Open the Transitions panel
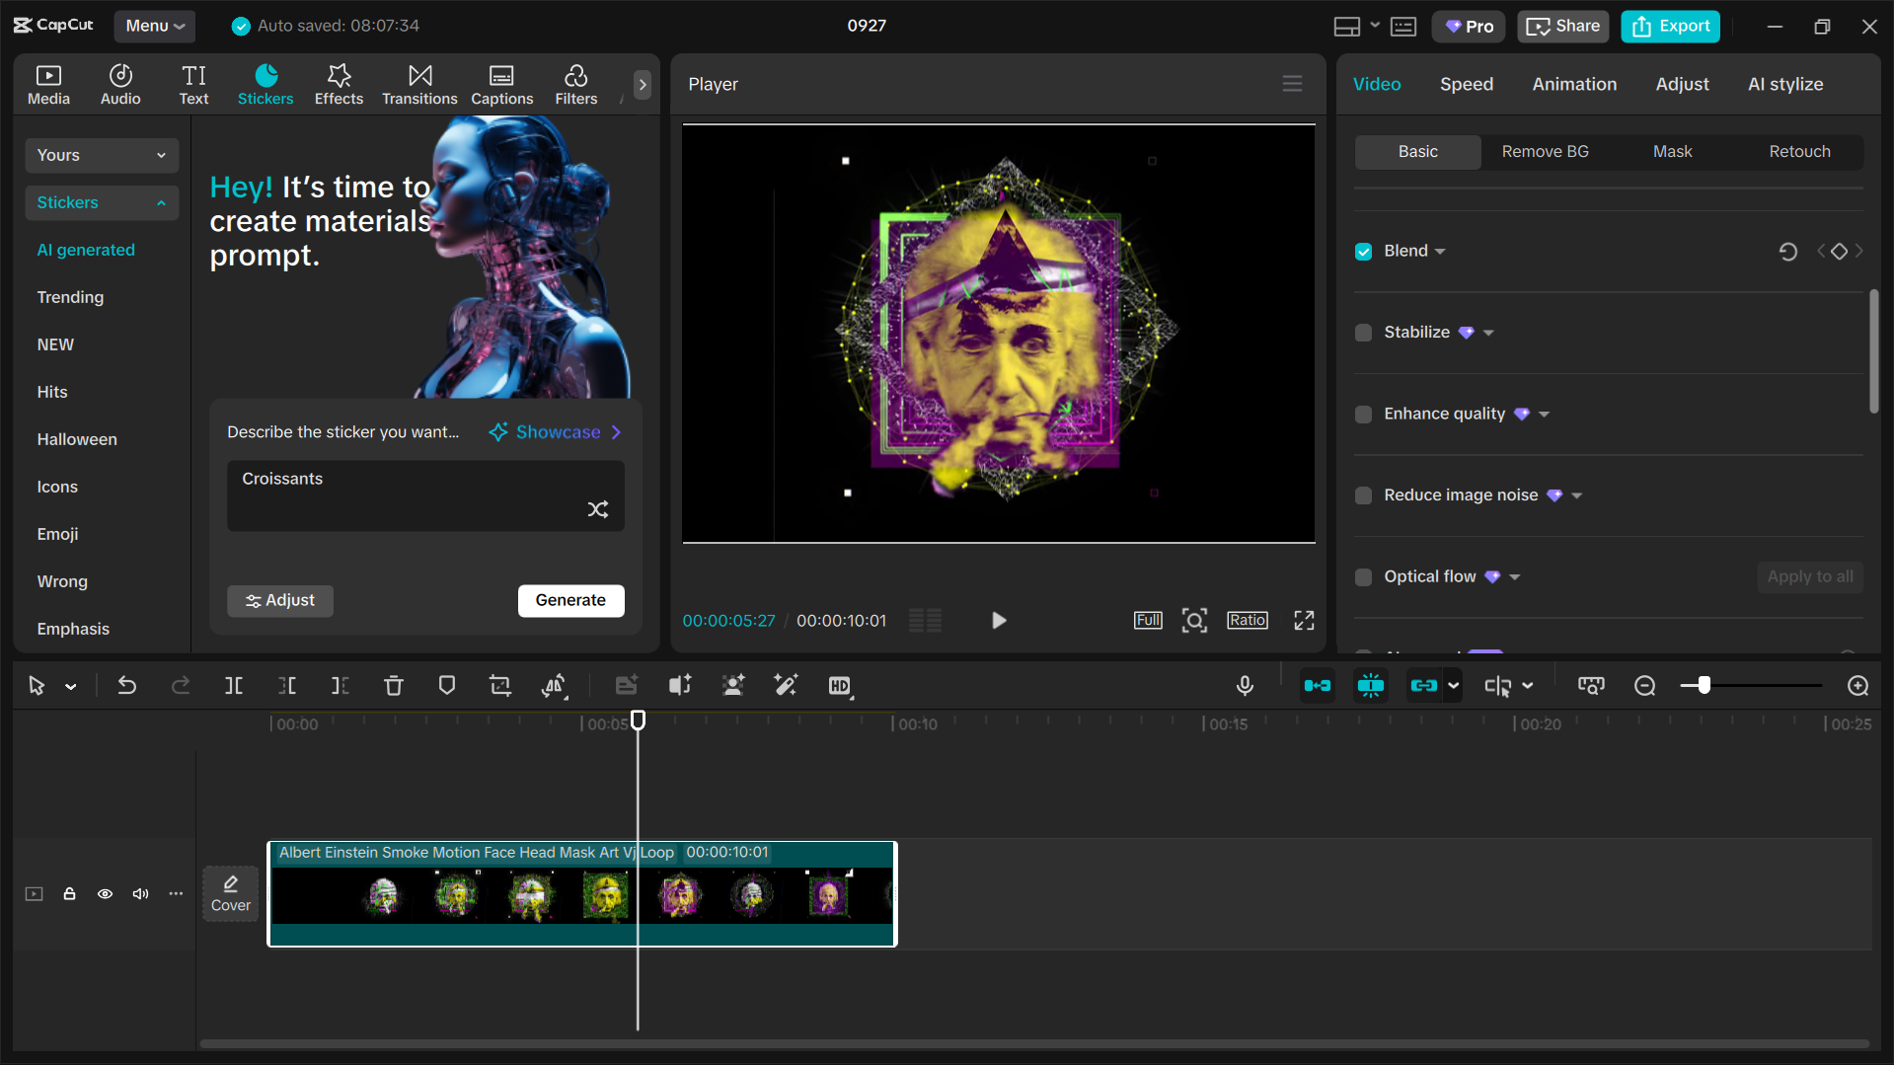 point(419,84)
